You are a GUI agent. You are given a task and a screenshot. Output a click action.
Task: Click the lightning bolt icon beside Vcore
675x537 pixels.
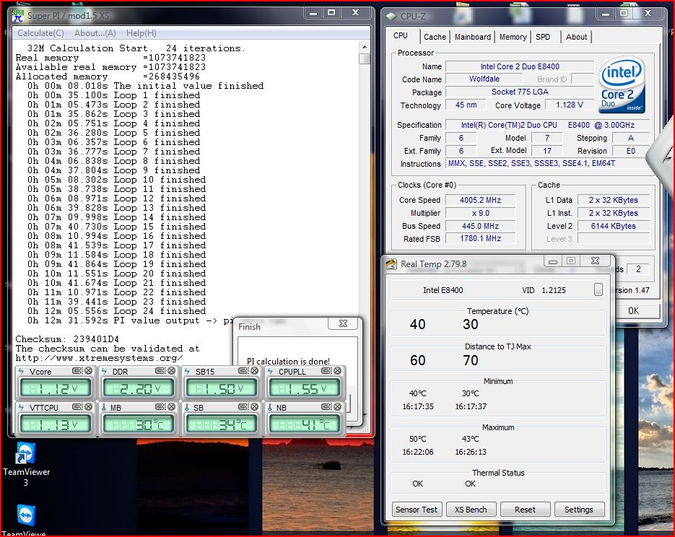coord(21,371)
